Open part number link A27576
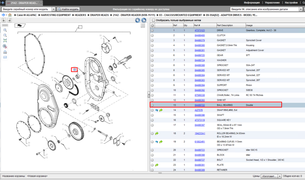 pos(199,110)
